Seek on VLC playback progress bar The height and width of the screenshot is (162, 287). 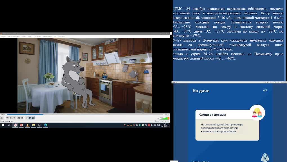coord(86,114)
